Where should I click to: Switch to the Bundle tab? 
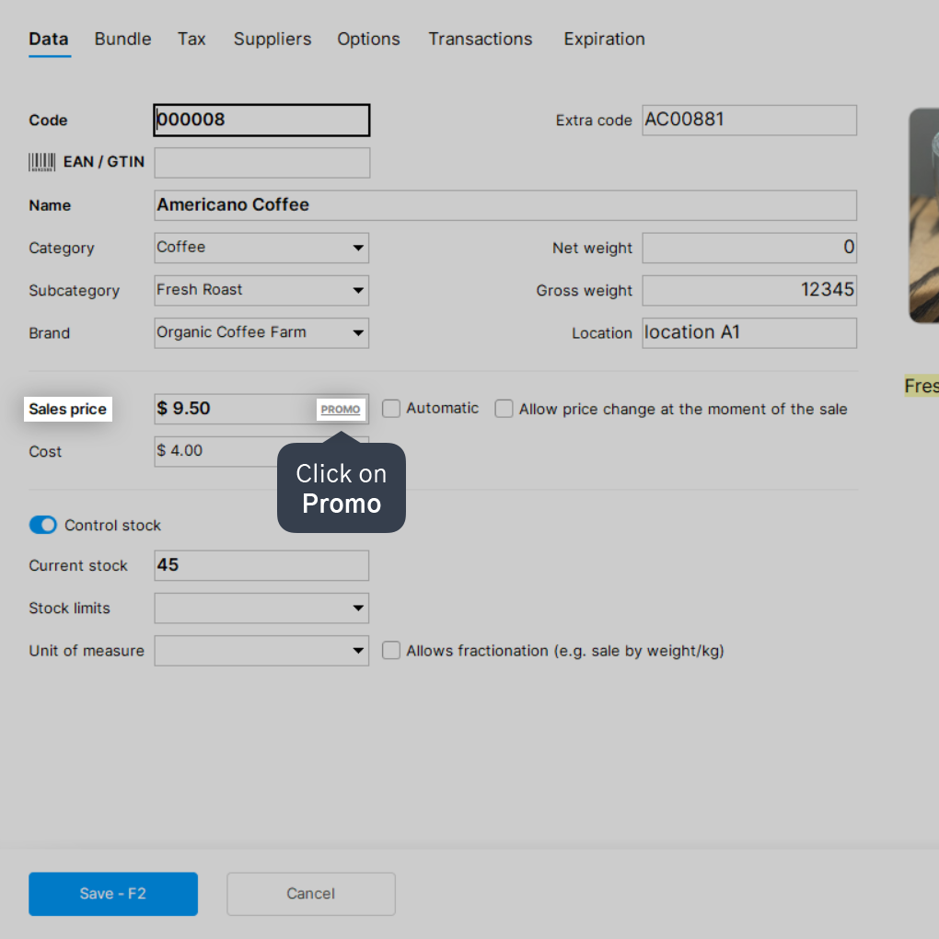click(122, 39)
